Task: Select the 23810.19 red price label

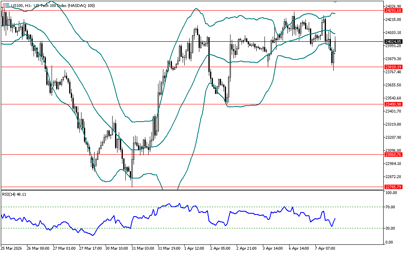Action: (393, 67)
